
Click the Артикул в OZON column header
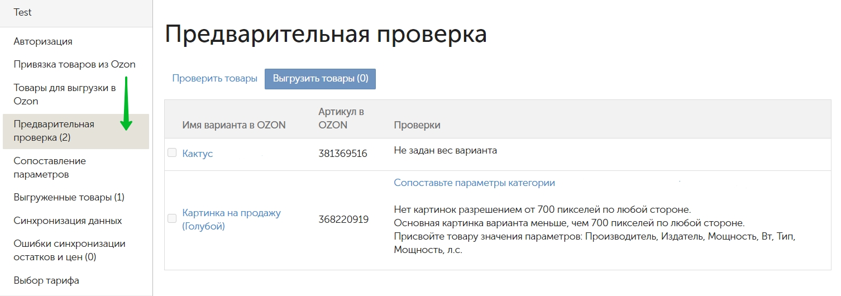pos(341,118)
